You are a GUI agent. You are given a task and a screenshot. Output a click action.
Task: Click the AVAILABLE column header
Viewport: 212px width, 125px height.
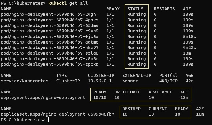[x=160, y=92]
